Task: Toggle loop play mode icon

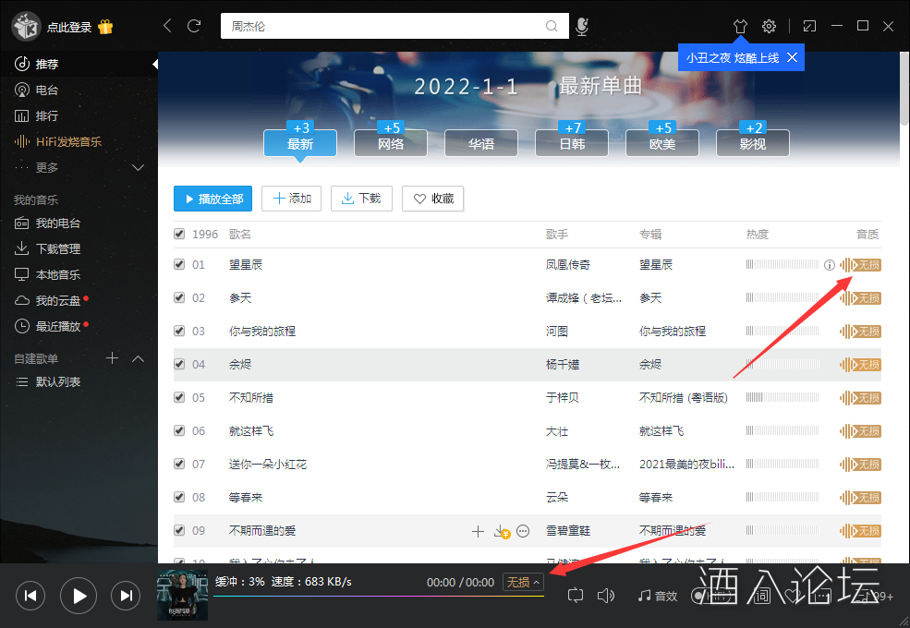Action: [576, 596]
